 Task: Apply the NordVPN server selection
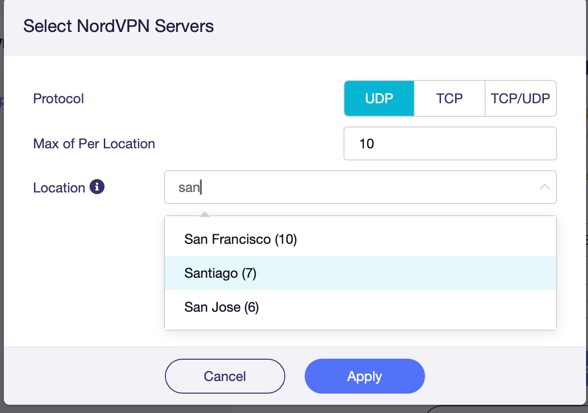tap(365, 376)
